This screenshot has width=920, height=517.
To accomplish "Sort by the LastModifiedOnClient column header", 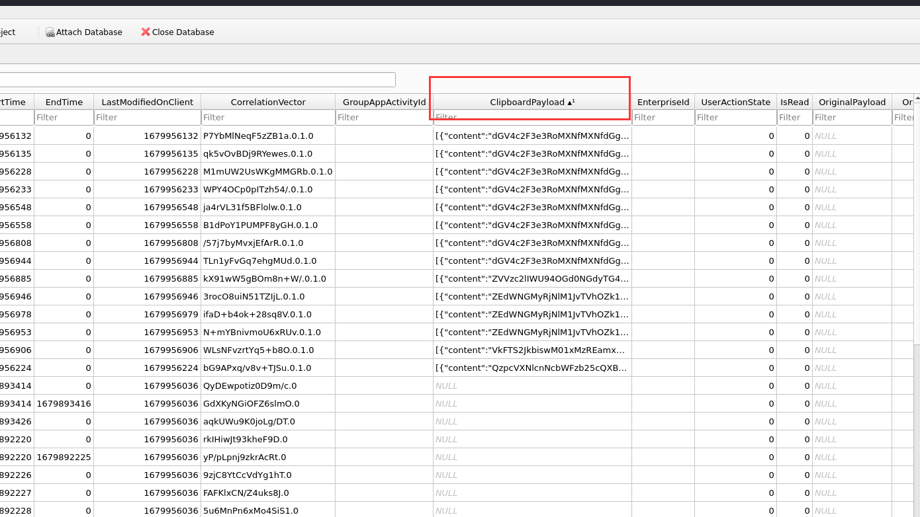I will coord(148,102).
